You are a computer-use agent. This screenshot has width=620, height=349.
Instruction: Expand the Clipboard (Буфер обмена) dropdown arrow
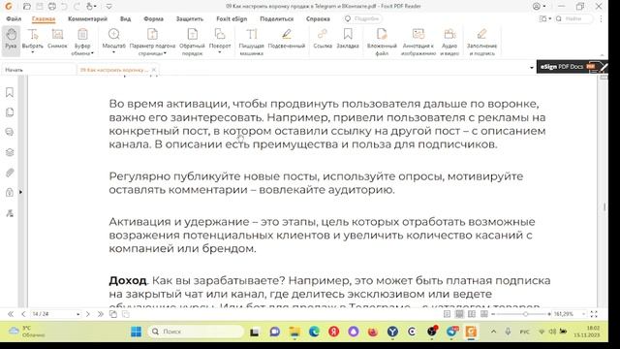pyautogui.click(x=93, y=53)
